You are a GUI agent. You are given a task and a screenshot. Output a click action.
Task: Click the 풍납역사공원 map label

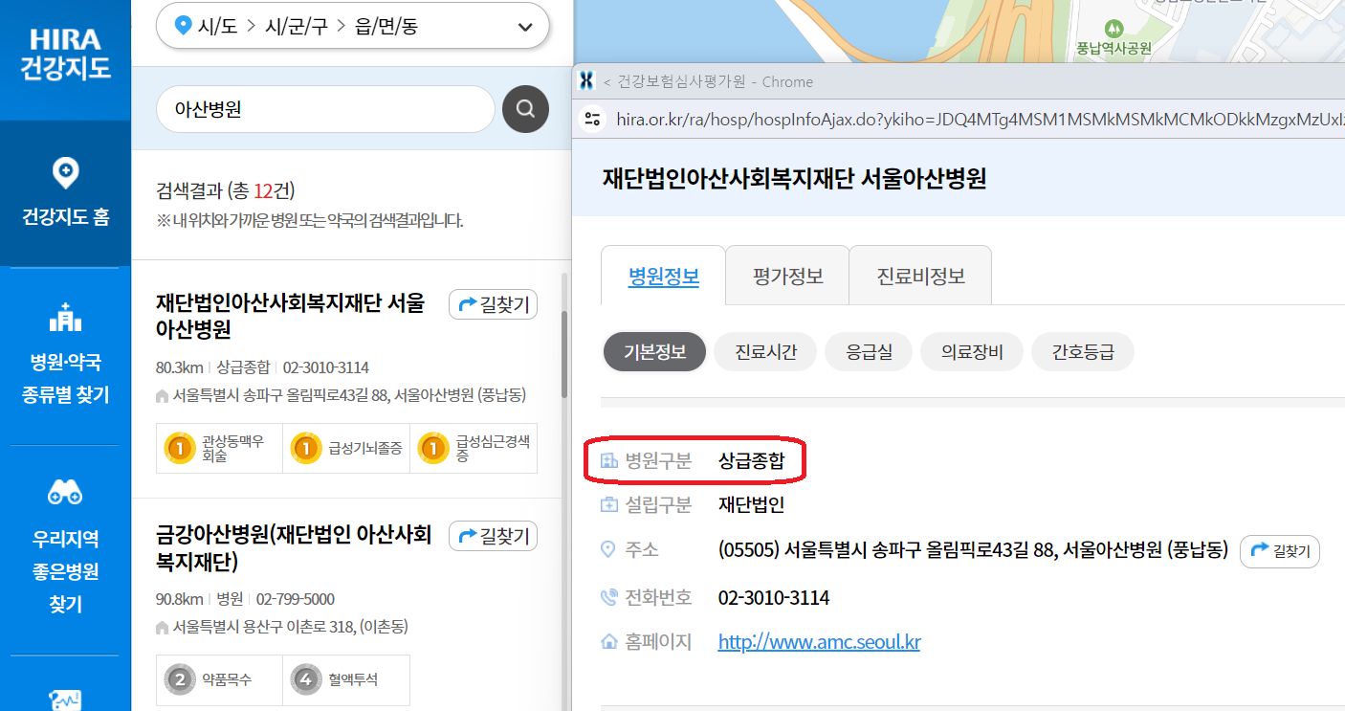[1113, 47]
